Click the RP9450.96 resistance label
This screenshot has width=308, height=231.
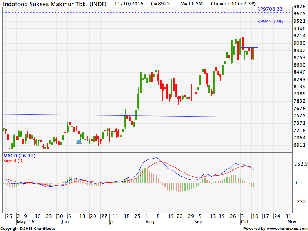(x=270, y=21)
